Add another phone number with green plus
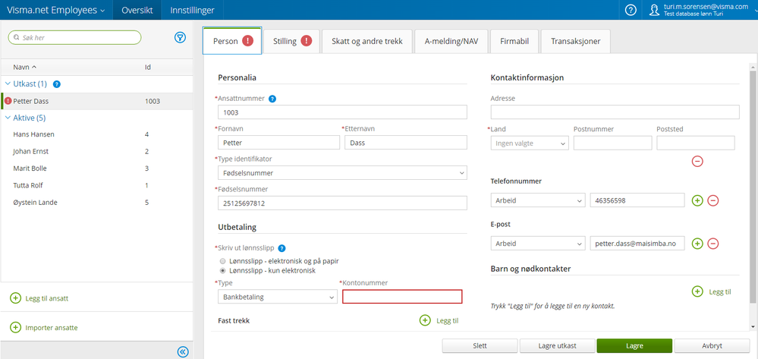Image resolution: width=758 pixels, height=359 pixels. pos(698,200)
